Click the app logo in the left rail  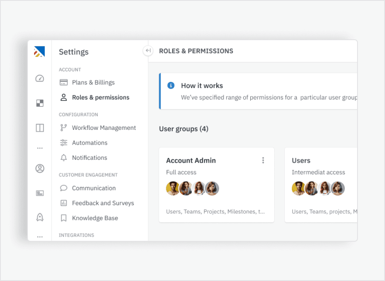point(39,52)
